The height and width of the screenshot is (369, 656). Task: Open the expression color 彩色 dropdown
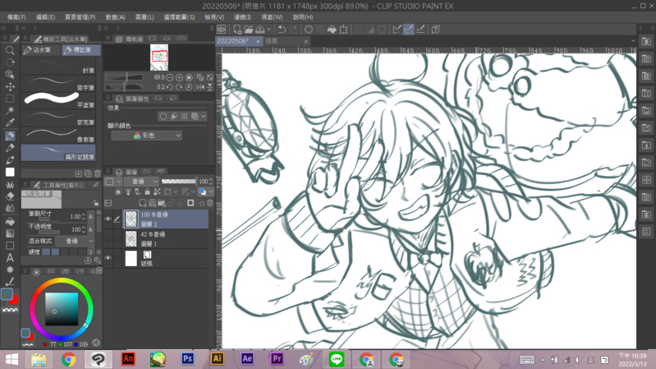(x=146, y=136)
